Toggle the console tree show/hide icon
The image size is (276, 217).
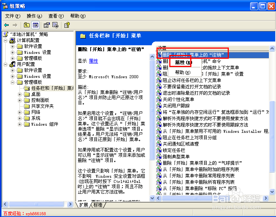click(x=35, y=25)
